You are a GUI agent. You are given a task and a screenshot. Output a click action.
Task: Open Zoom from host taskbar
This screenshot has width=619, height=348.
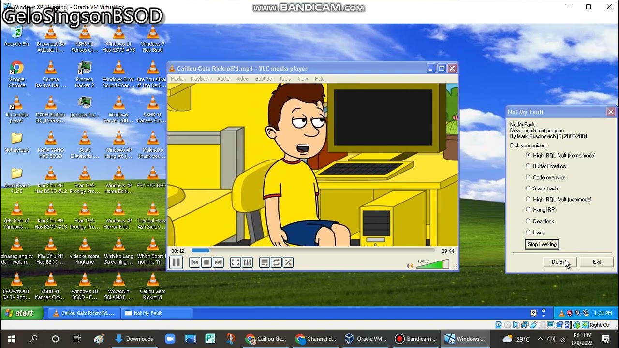click(x=170, y=339)
